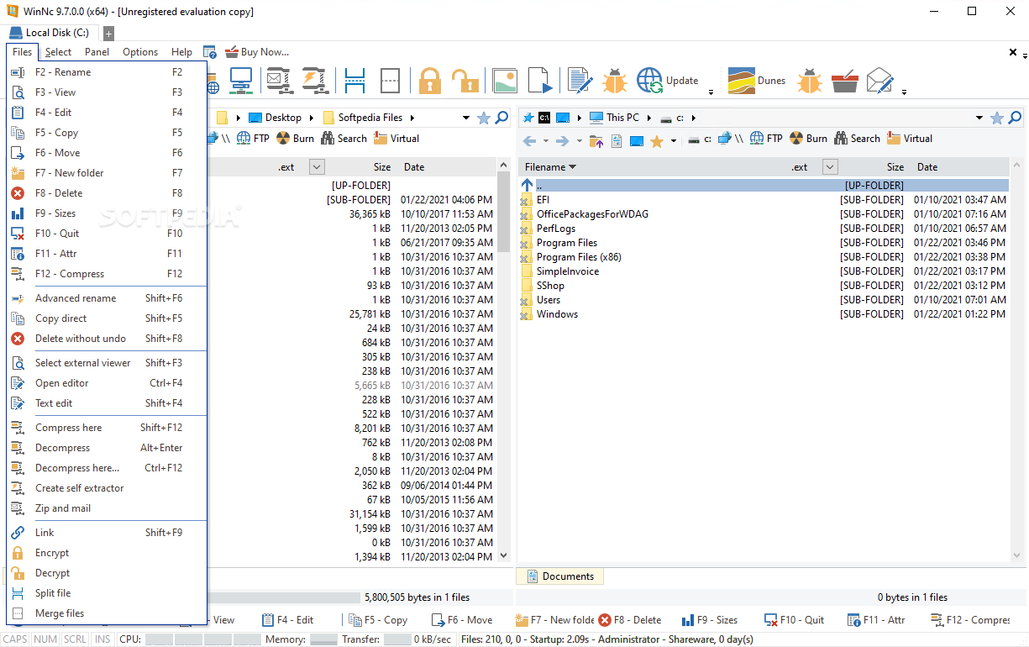Add a new tab with plus button
This screenshot has width=1029, height=647.
108,34
